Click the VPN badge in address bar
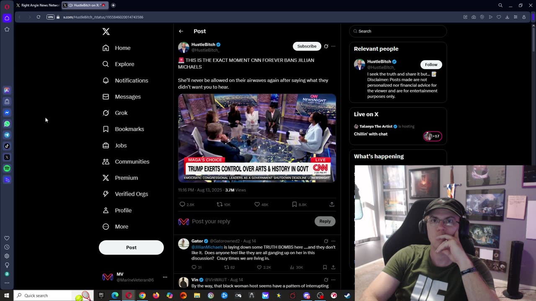This screenshot has height=301, width=536. tap(51, 17)
